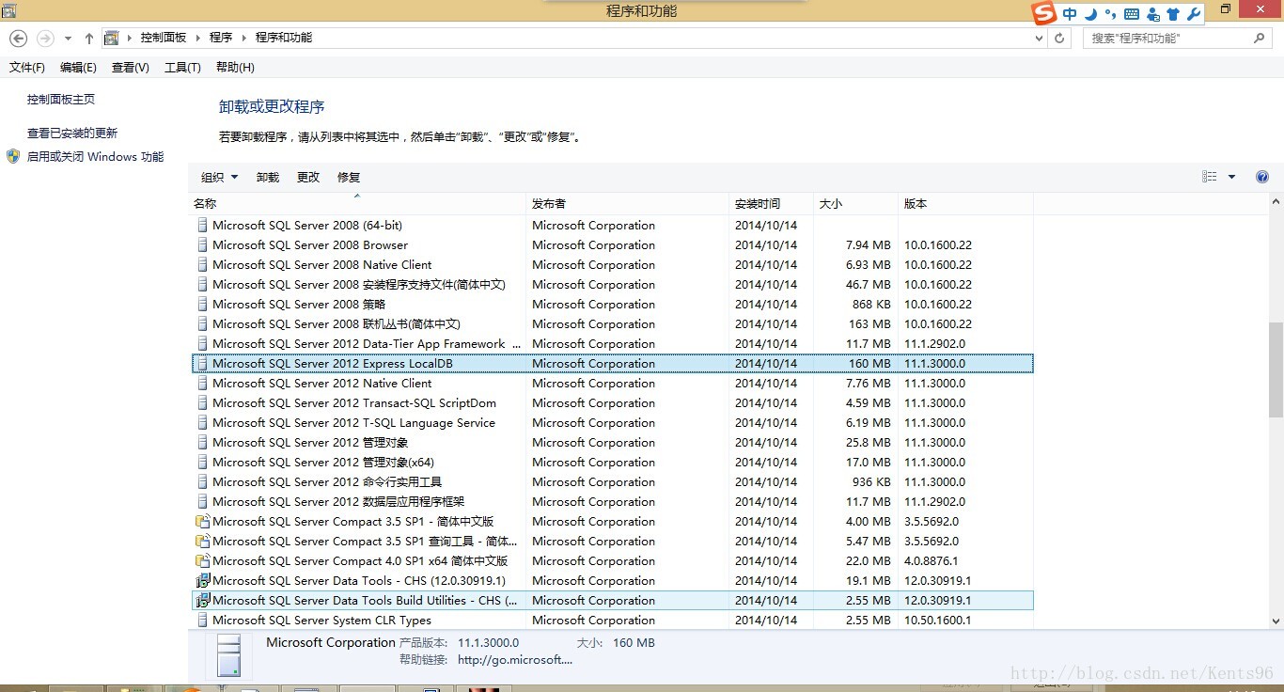The image size is (1284, 692).
Task: Select SQL Server 2012 命令行实用工具 row
Action: point(612,482)
